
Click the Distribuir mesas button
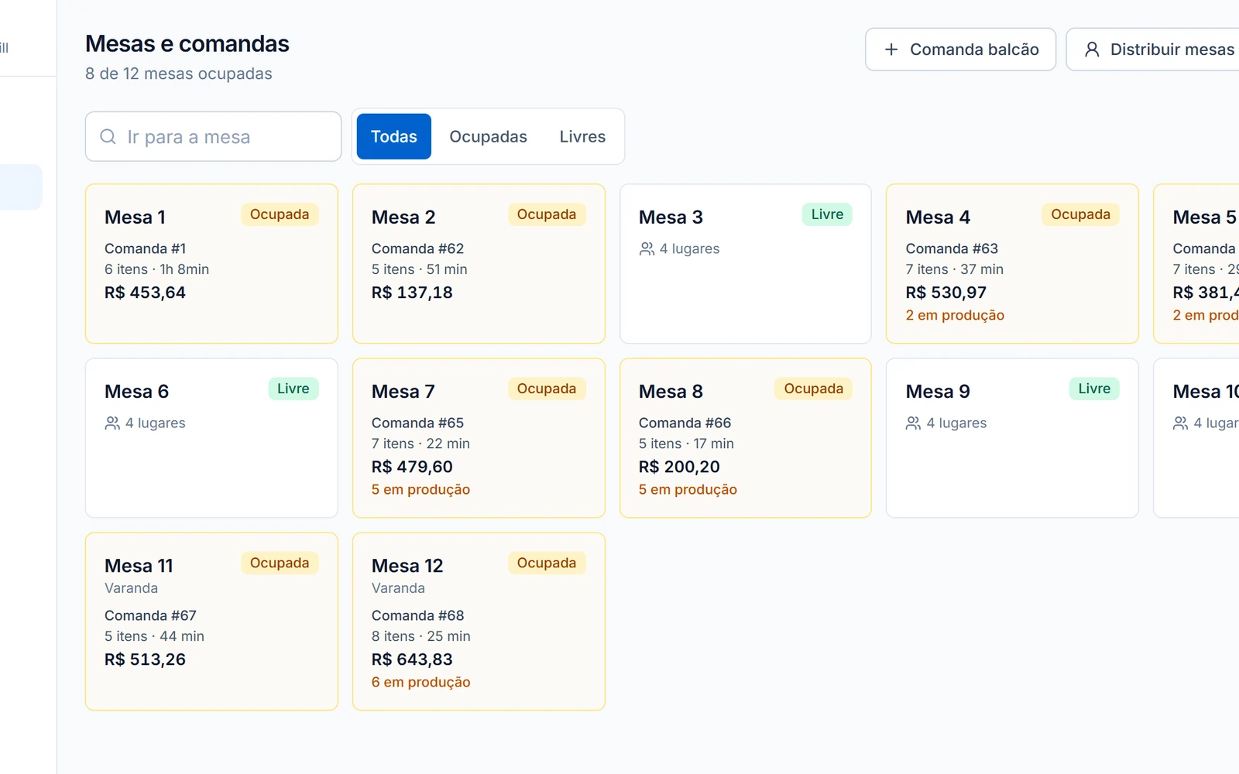click(1154, 50)
